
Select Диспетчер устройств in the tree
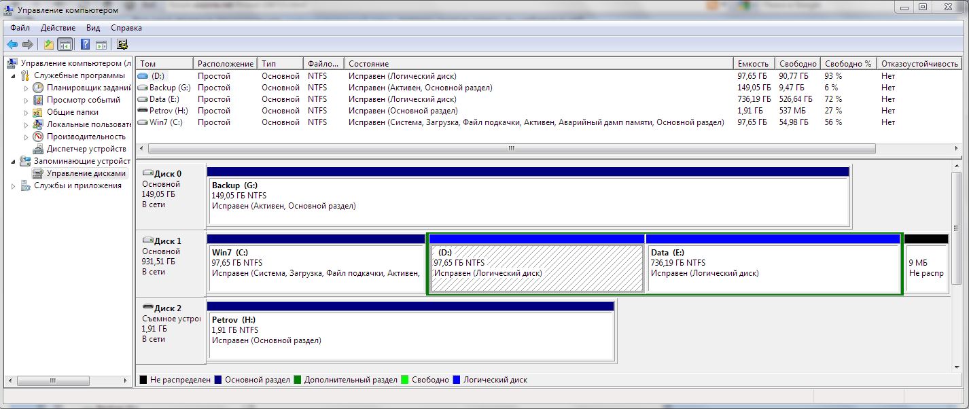pos(86,149)
